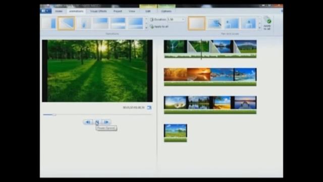Screen dimensions: 323x182
Task: Toggle full screen preview icon
Action: point(149,108)
